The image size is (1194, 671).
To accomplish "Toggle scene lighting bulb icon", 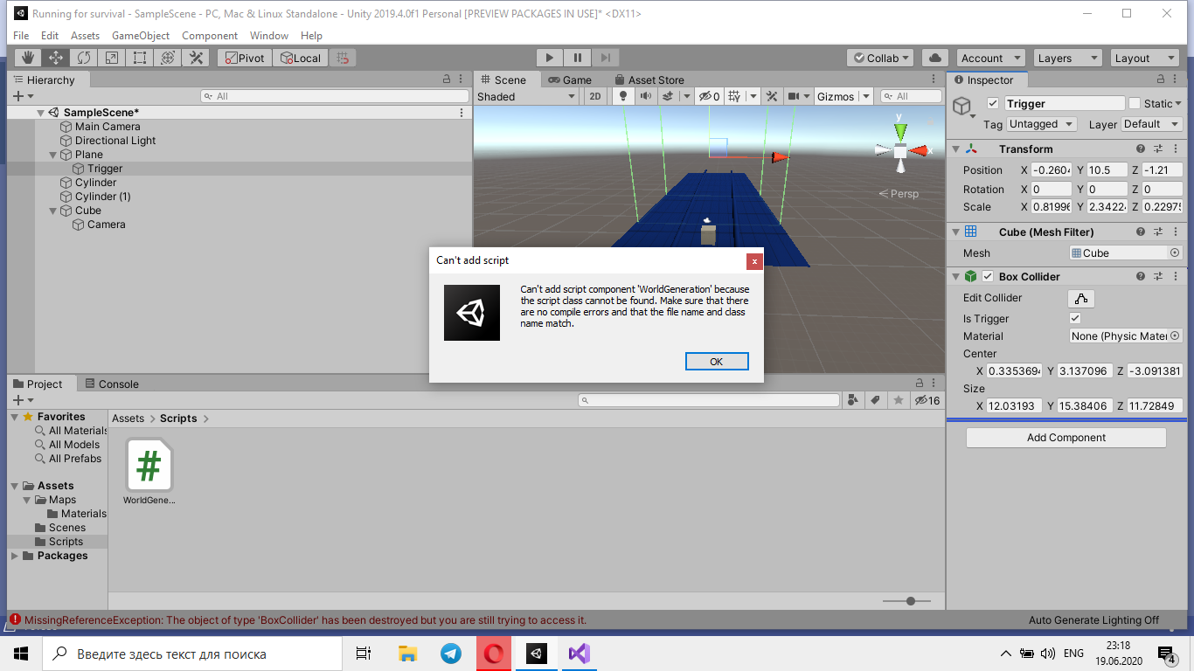I will coord(622,96).
